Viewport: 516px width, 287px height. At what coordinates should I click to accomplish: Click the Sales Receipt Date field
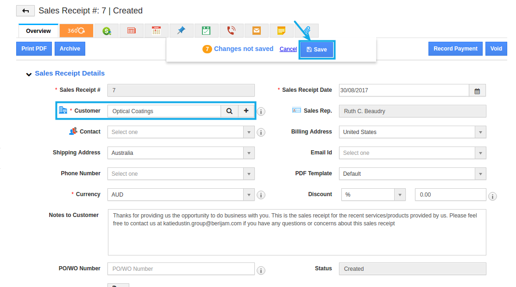[x=404, y=90]
